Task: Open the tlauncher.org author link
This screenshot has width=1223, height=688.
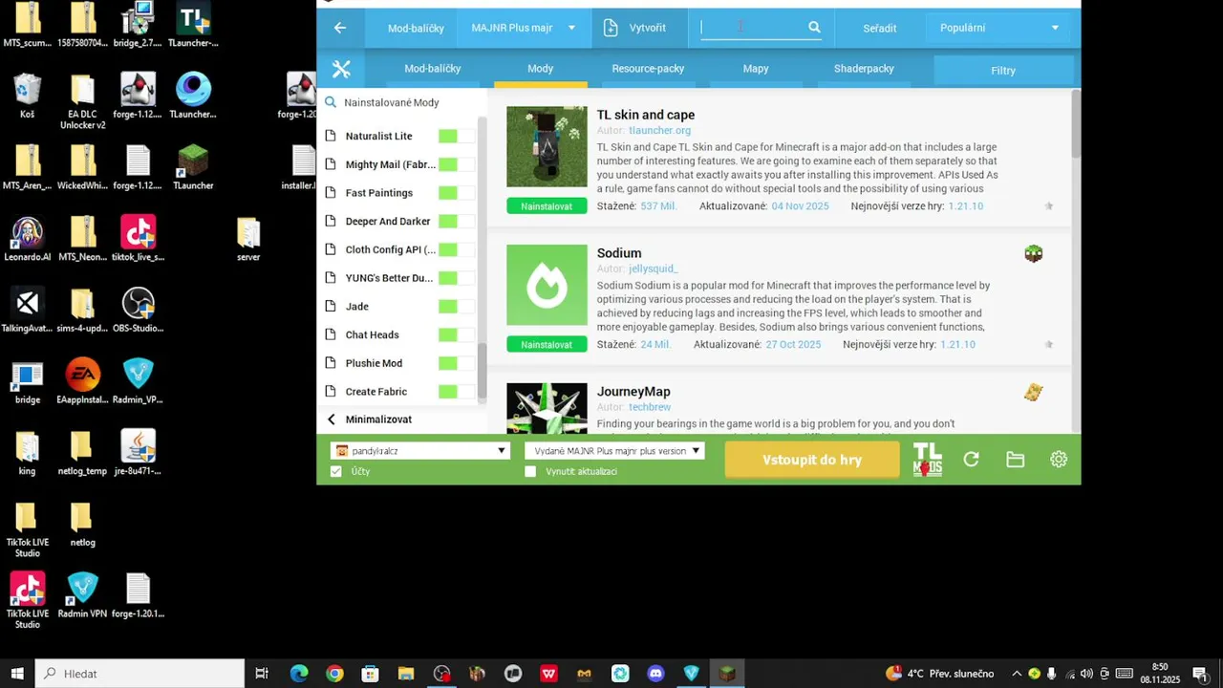Action: point(659,131)
